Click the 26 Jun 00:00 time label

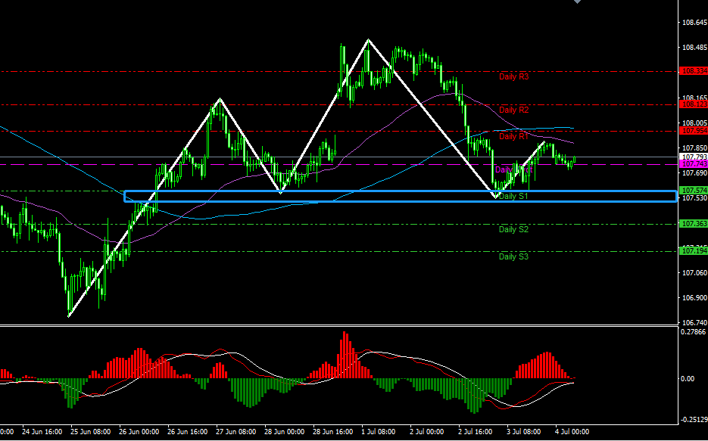coord(138,431)
